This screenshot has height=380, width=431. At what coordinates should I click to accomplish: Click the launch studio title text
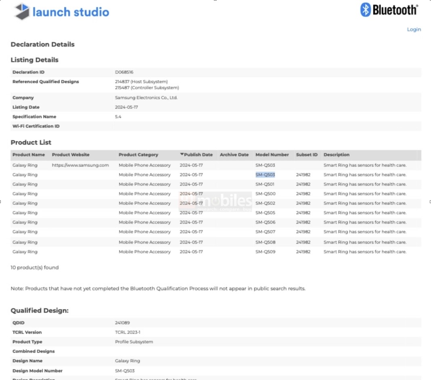(x=71, y=12)
